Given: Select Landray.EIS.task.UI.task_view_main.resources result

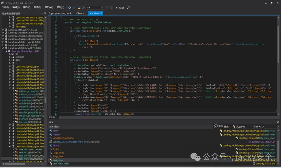Looking at the screenshot, I should pos(76,142).
